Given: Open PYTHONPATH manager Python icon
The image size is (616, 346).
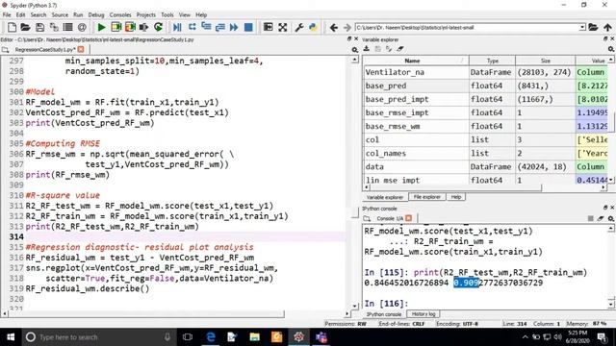Looking at the screenshot, I should tap(313, 28).
